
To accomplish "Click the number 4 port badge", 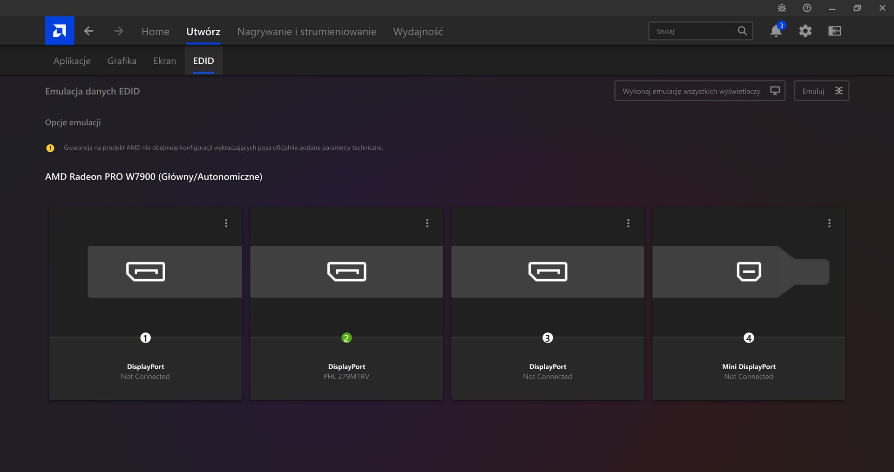I will [749, 338].
